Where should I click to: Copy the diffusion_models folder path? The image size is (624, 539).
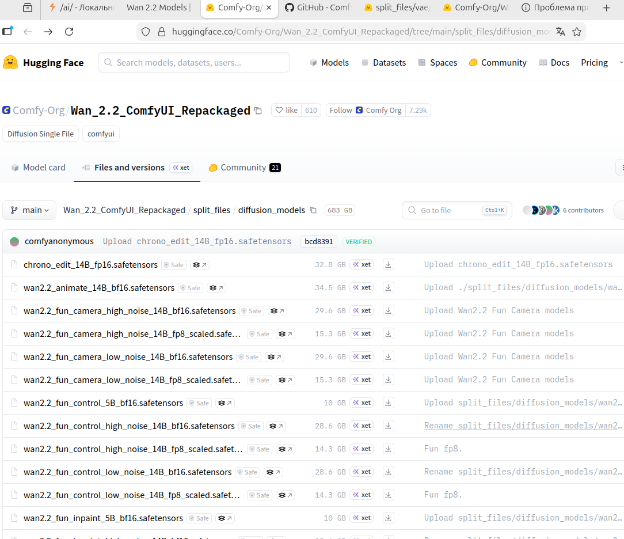click(x=313, y=210)
